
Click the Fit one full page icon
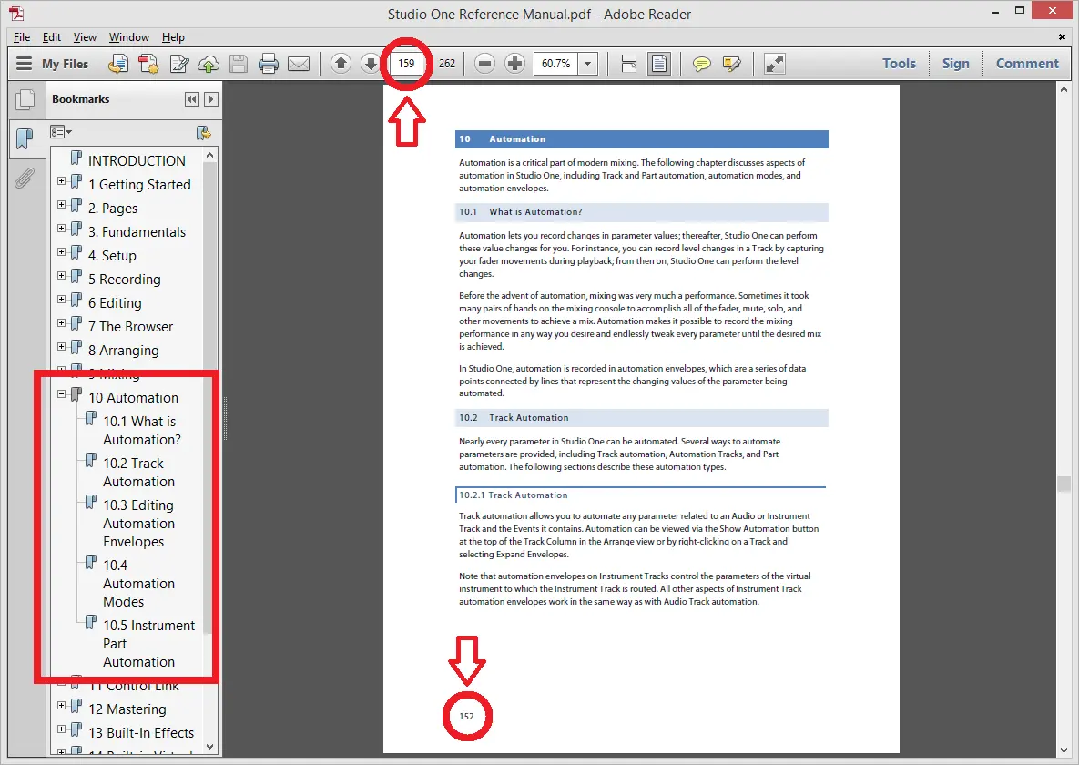659,64
